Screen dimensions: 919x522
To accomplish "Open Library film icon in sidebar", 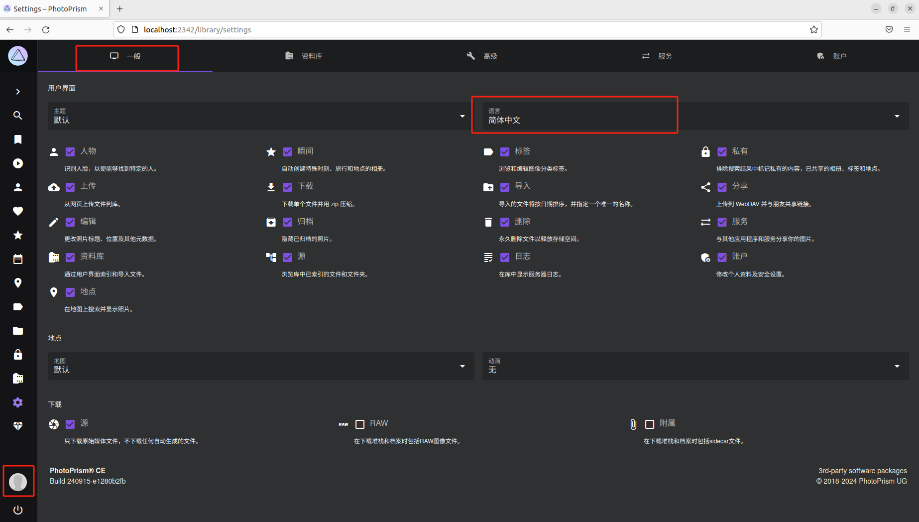I will point(18,379).
